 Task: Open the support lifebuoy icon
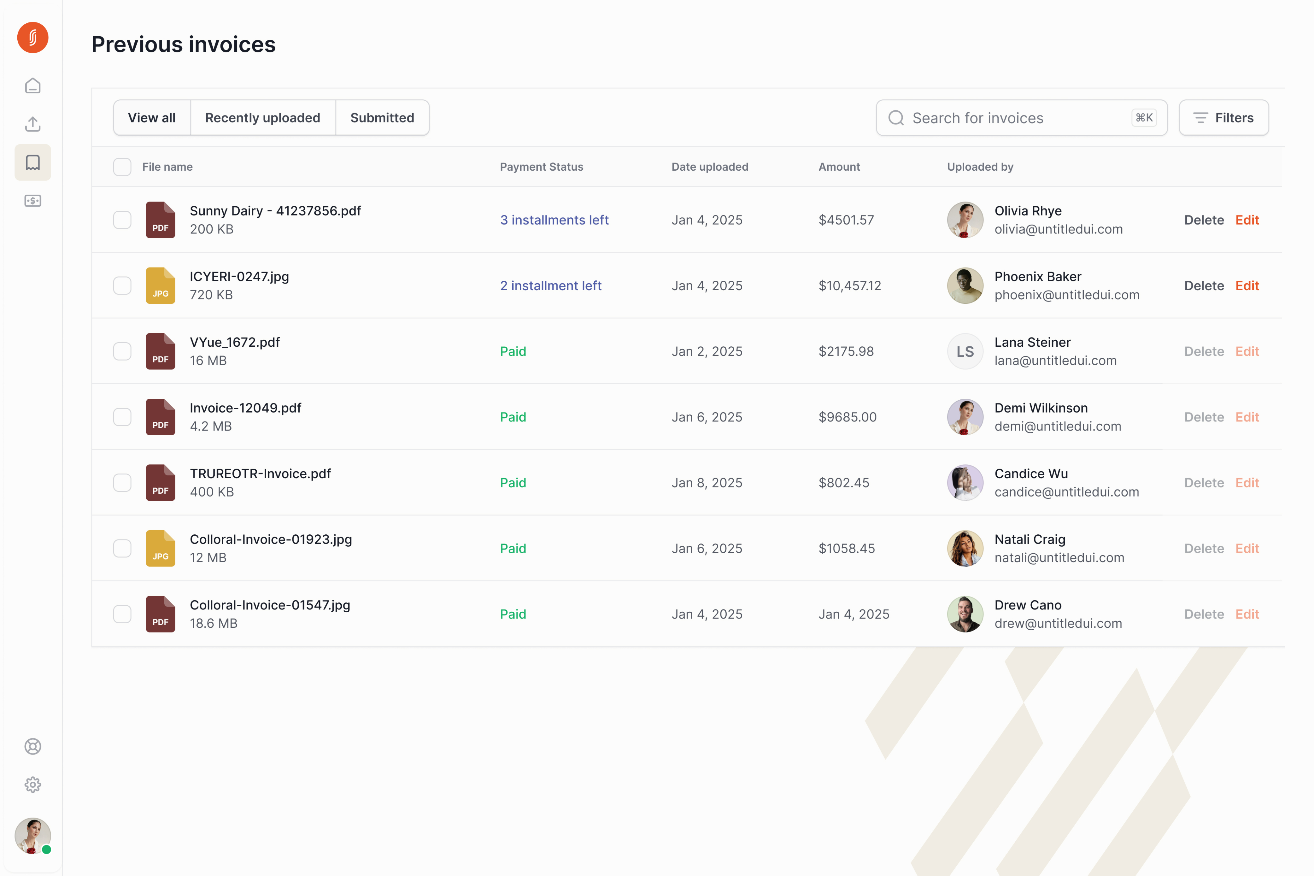click(32, 746)
